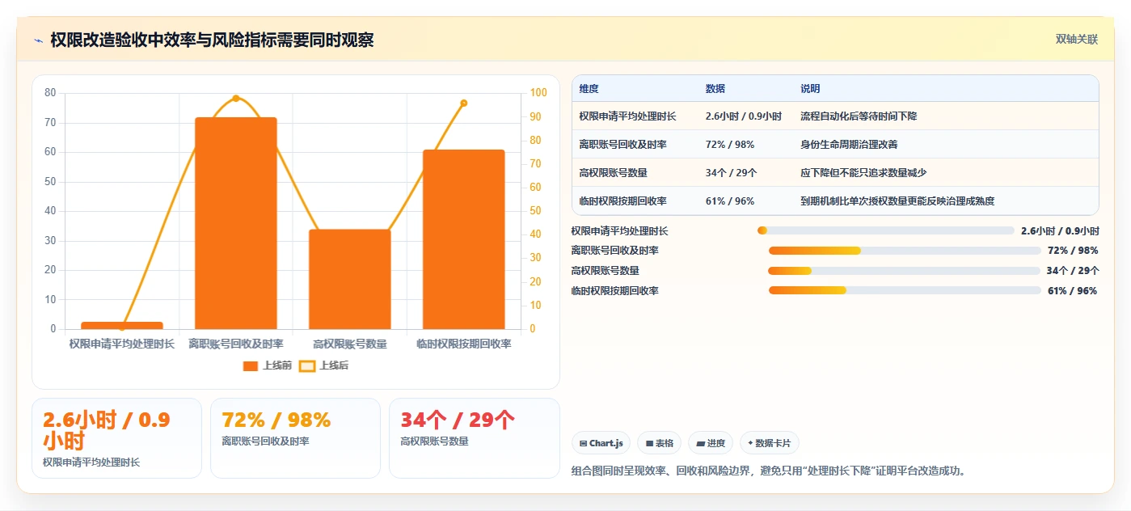Click the 表格 chip
The height and width of the screenshot is (511, 1131).
click(659, 443)
